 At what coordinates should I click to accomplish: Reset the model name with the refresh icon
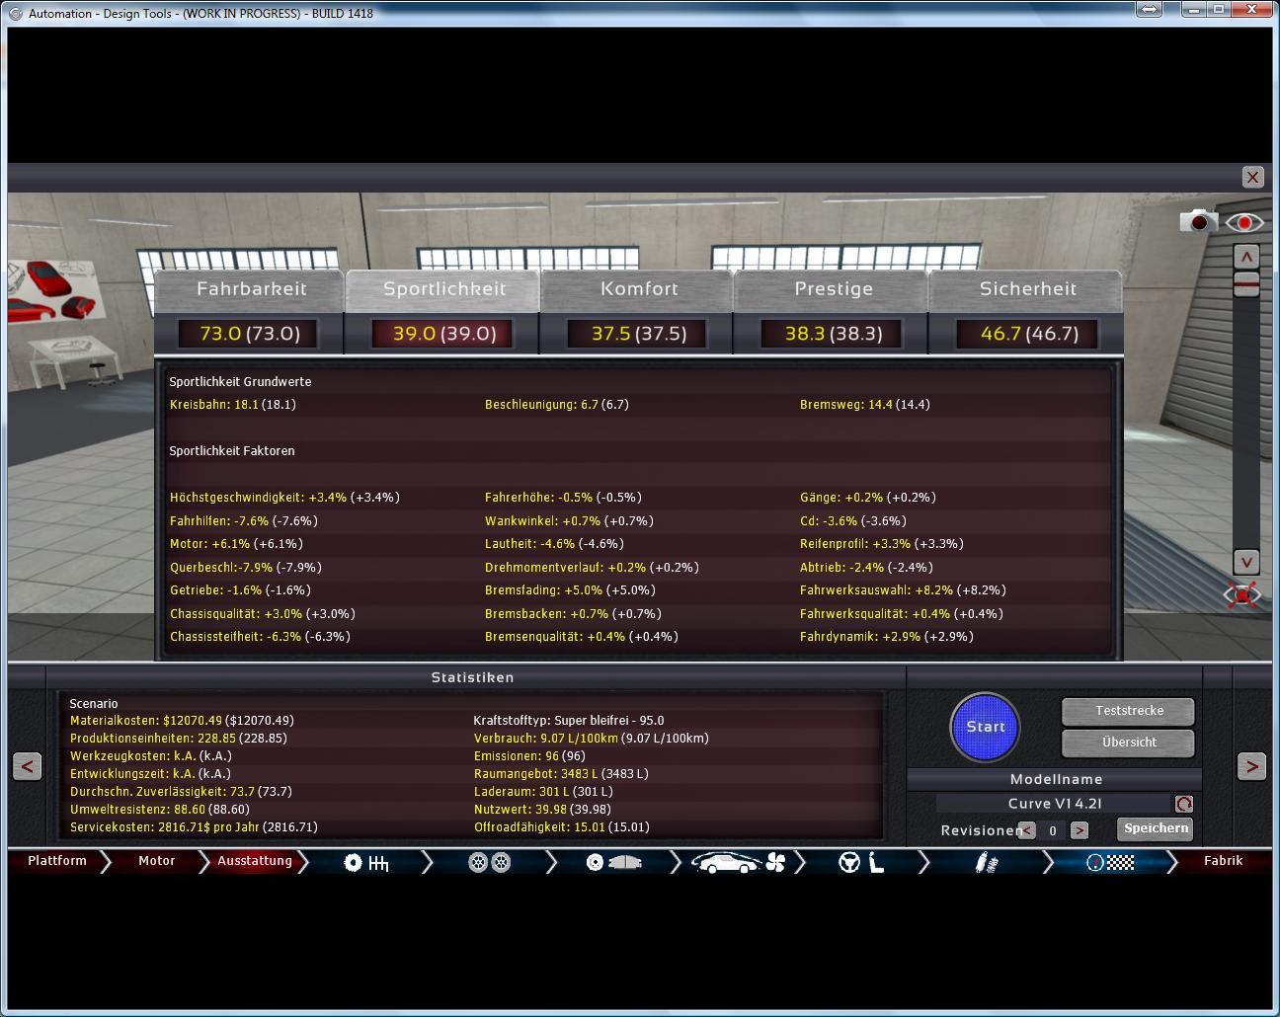[1183, 804]
